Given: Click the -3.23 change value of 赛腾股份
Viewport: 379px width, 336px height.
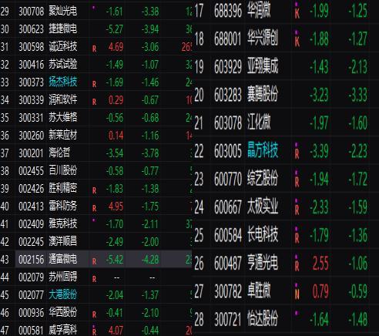Looking at the screenshot, I should click(x=319, y=95).
